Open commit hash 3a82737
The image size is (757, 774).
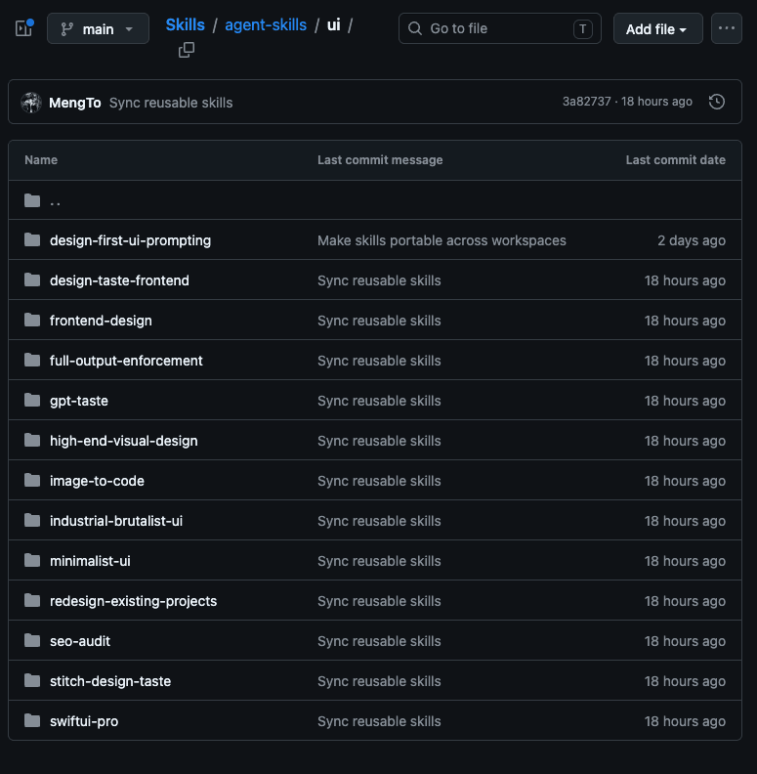click(x=586, y=102)
